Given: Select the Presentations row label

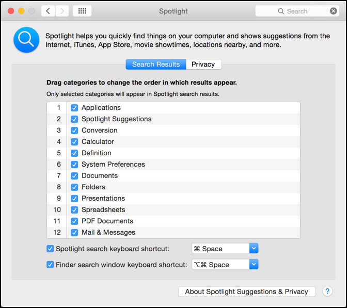Looking at the screenshot, I should [103, 198].
